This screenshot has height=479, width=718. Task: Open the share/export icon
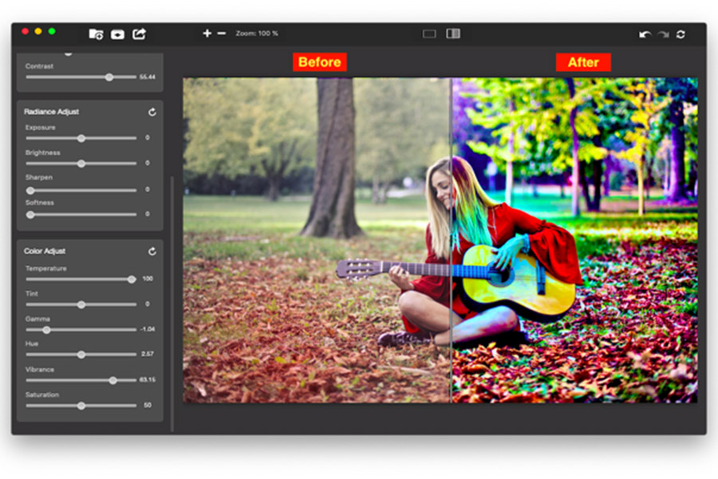[139, 34]
